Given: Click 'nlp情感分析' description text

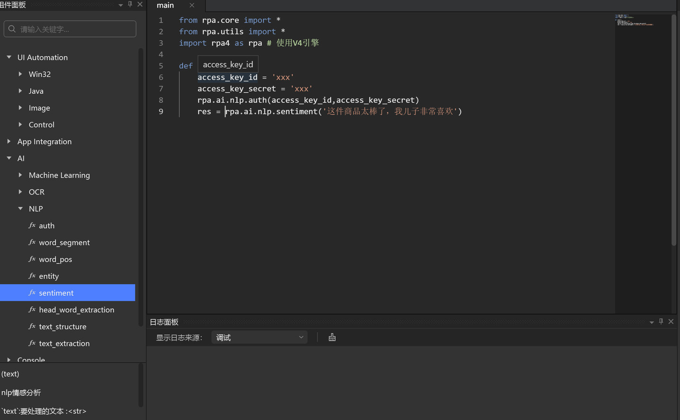Looking at the screenshot, I should point(21,393).
